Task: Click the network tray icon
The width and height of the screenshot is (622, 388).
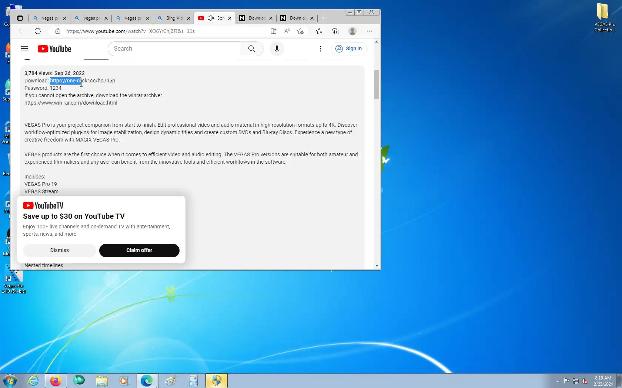Action: (576, 381)
